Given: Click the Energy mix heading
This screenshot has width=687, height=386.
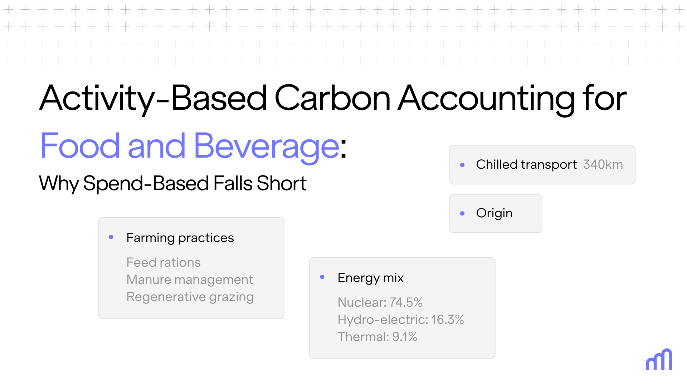Looking at the screenshot, I should click(x=370, y=278).
